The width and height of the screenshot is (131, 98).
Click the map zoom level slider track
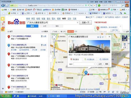tap(54, 49)
